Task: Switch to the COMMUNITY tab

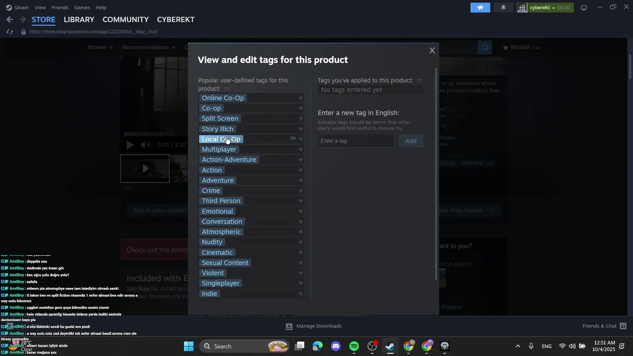Action: point(126,19)
